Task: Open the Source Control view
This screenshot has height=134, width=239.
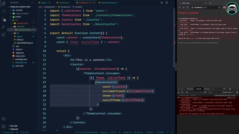Action: coord(4,19)
